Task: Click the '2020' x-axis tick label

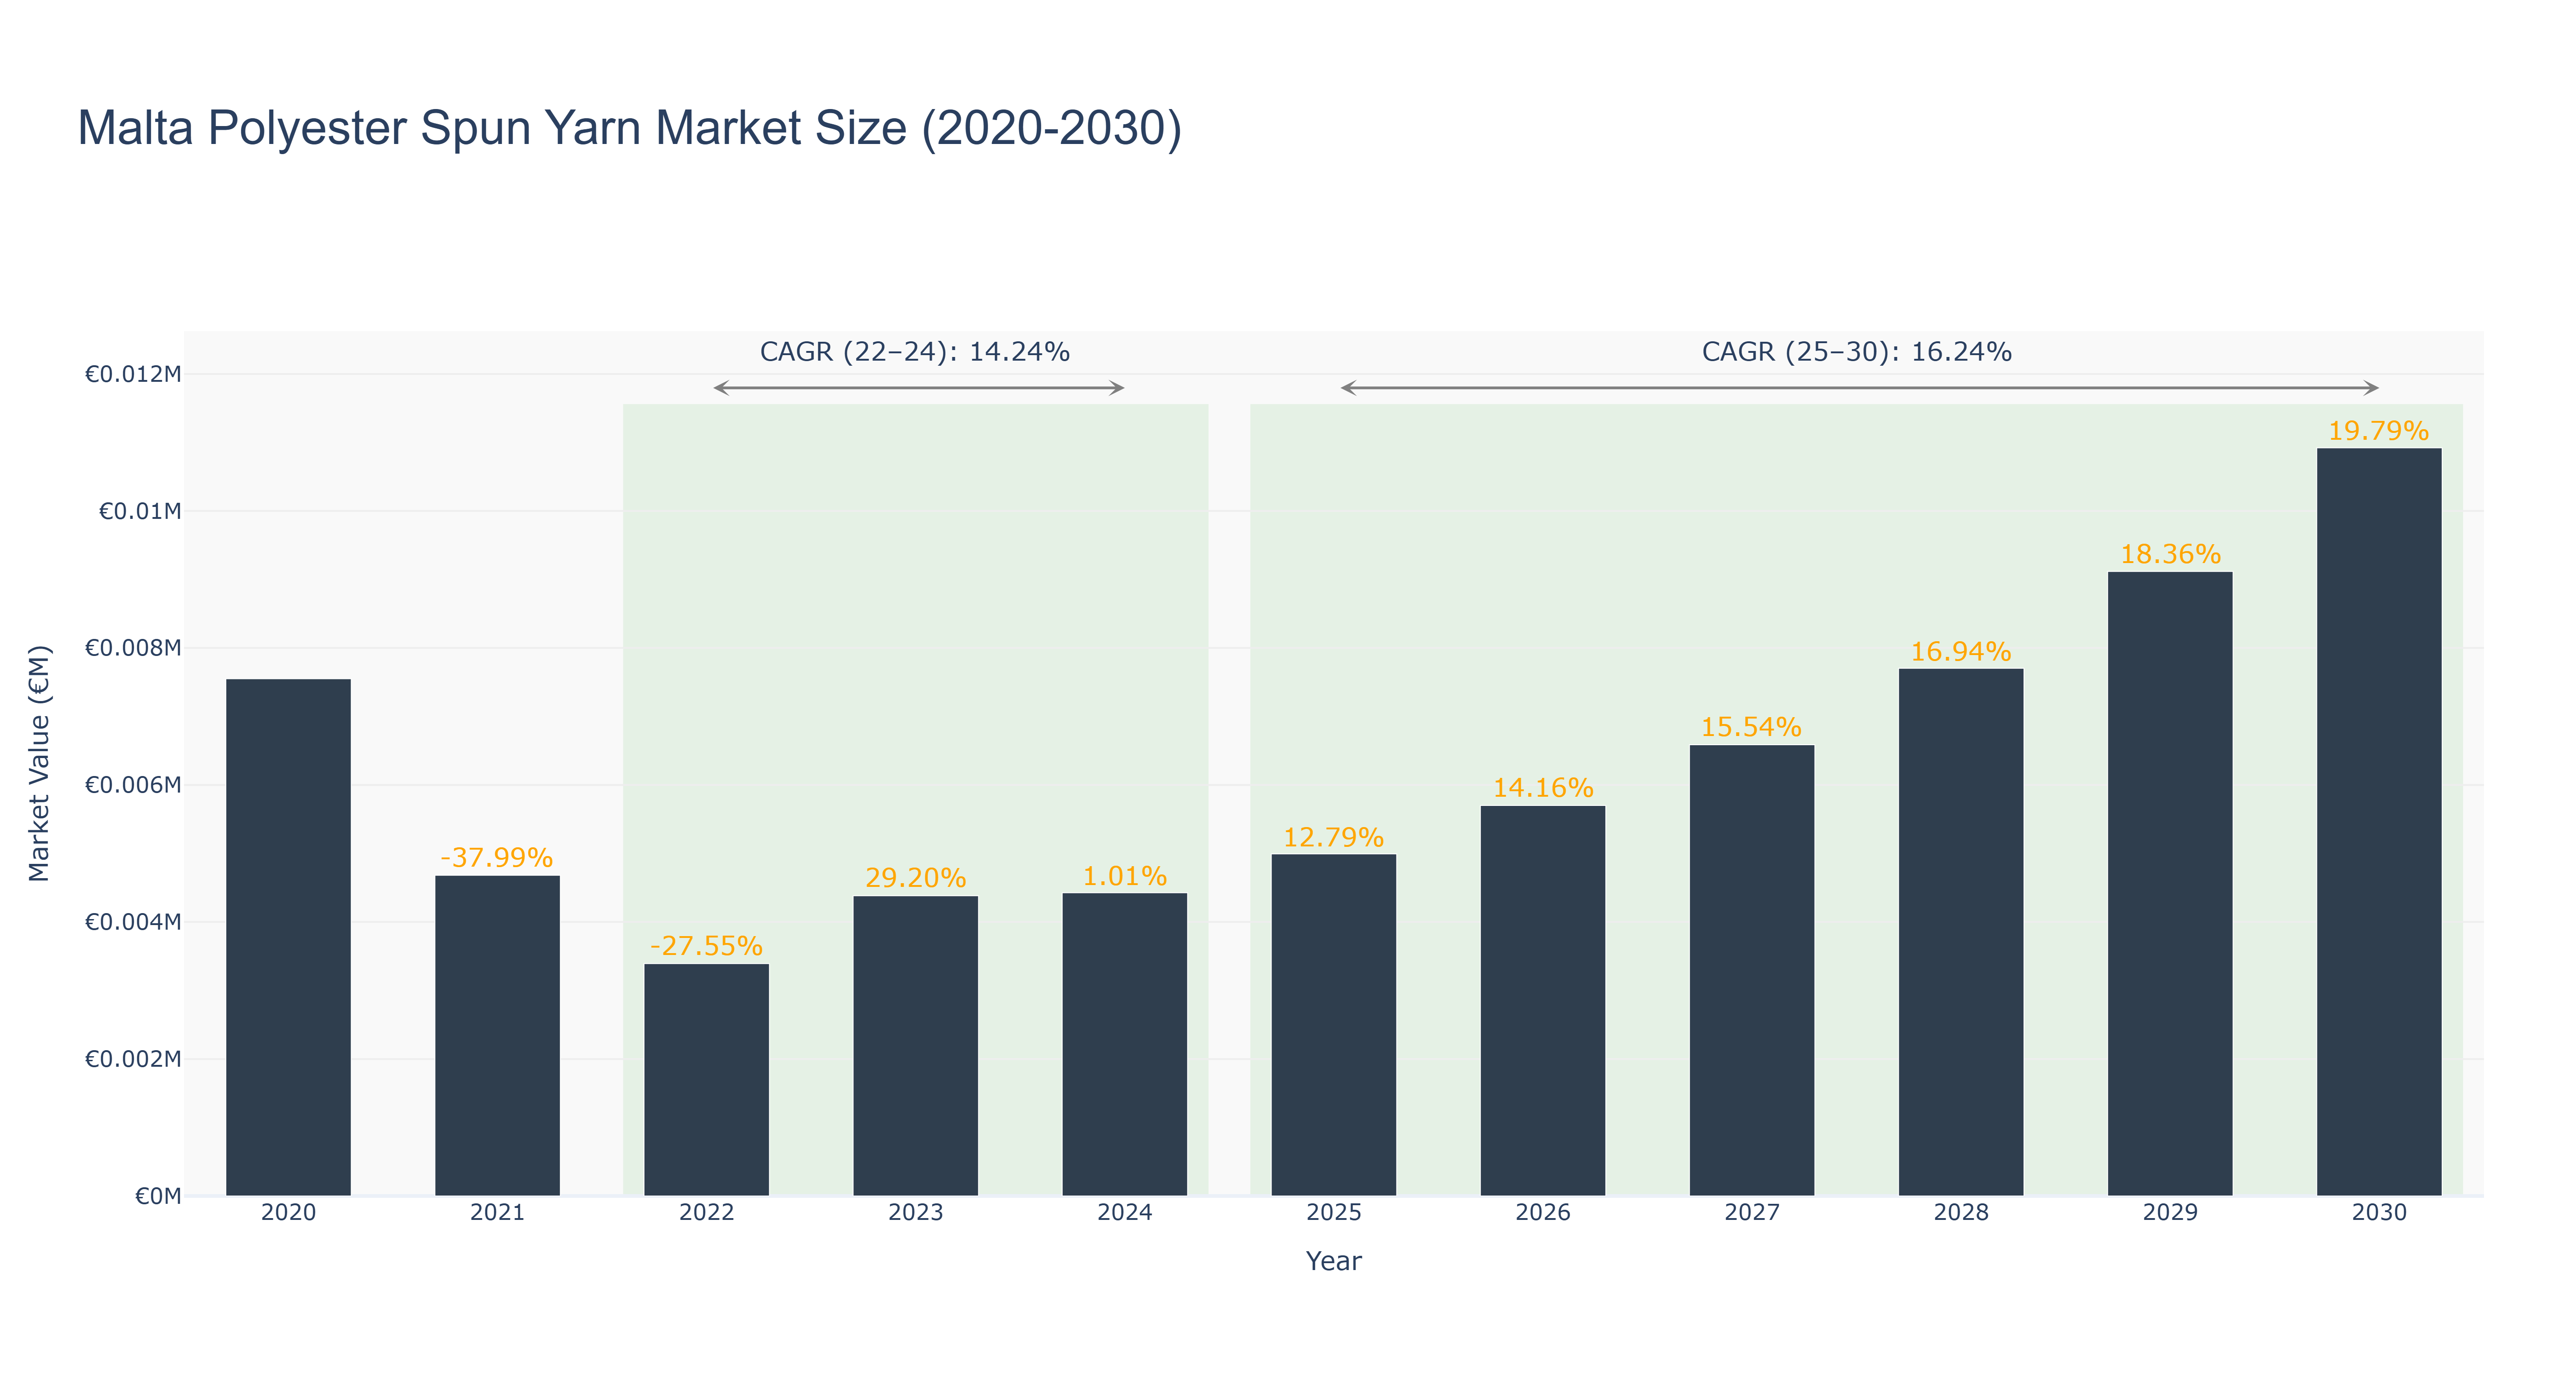Action: coord(288,1213)
